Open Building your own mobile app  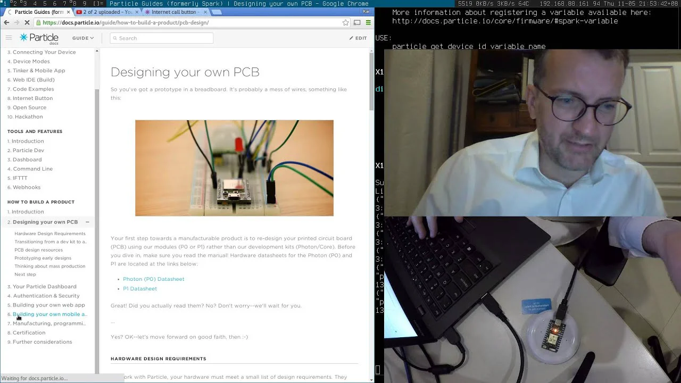coord(50,314)
